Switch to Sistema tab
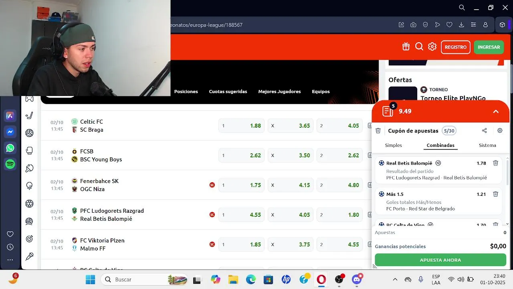513x289 pixels. 487,145
